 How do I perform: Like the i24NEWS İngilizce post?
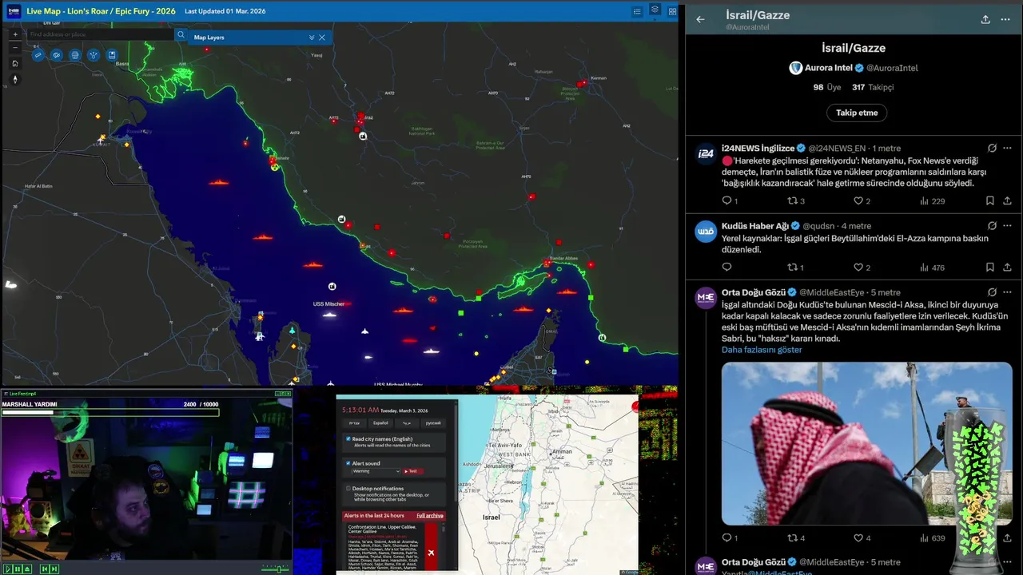pos(858,201)
